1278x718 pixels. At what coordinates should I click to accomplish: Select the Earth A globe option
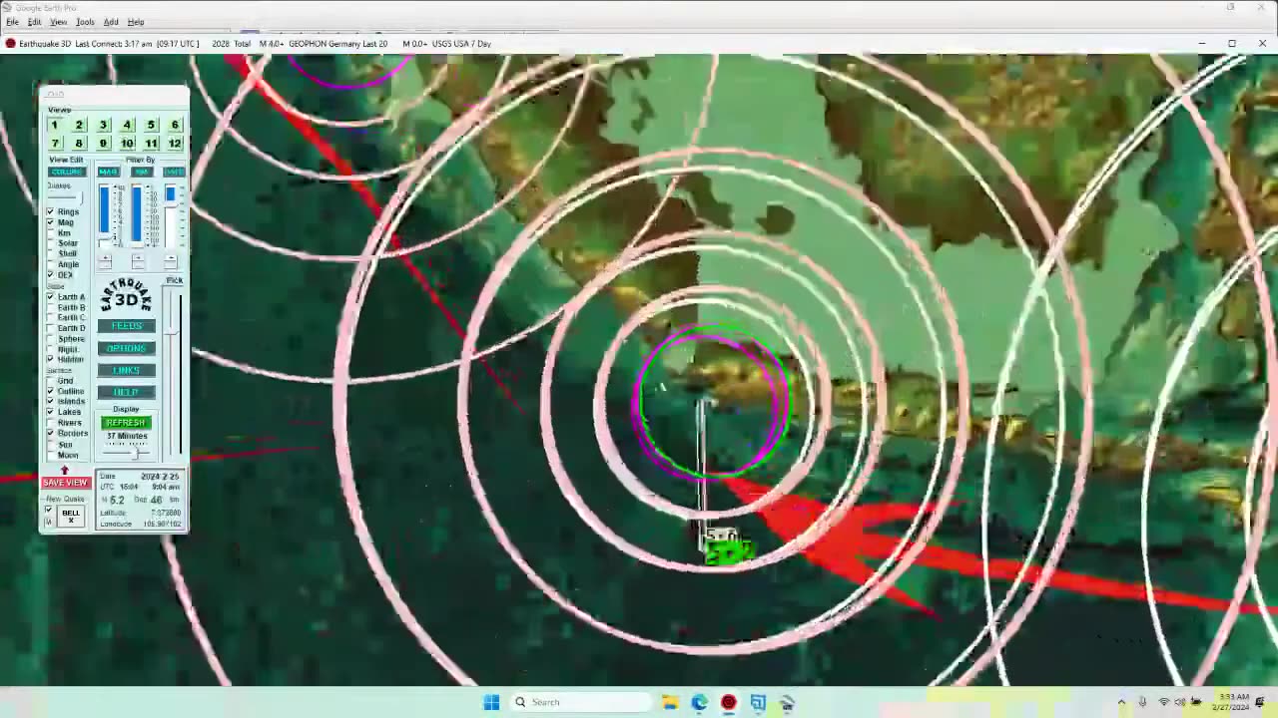[51, 296]
